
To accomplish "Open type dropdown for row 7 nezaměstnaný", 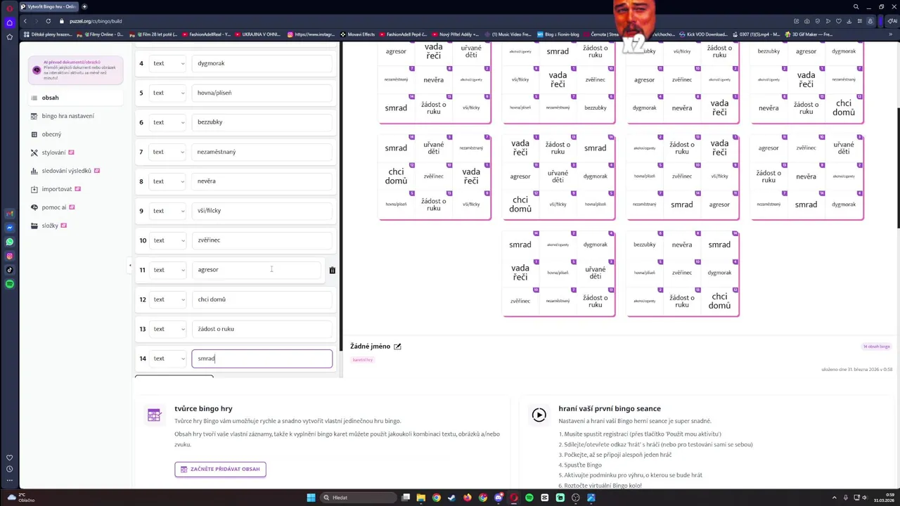I will coord(168,152).
